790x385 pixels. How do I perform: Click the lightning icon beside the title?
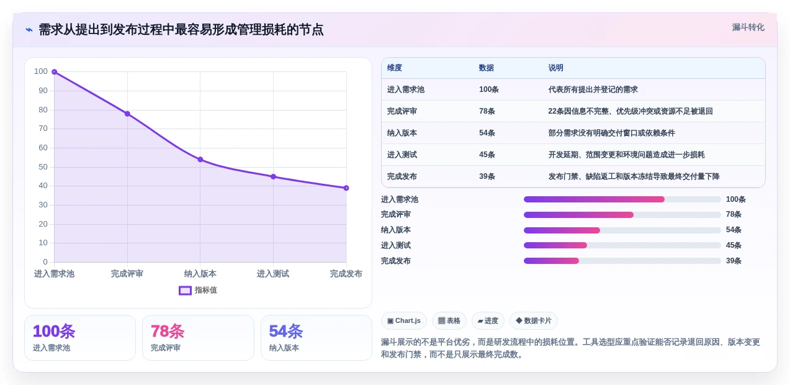coord(29,30)
